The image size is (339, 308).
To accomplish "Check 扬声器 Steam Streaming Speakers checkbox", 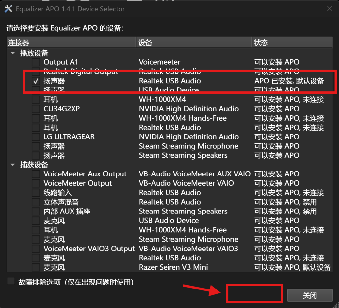I will point(36,155).
